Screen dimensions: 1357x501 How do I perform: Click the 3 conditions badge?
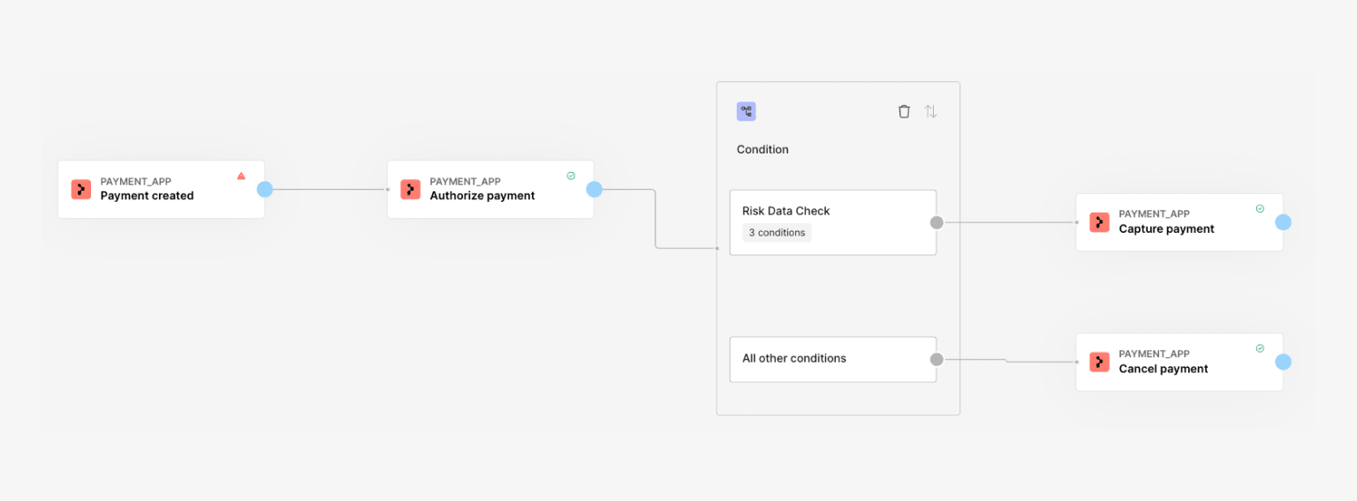pos(777,233)
